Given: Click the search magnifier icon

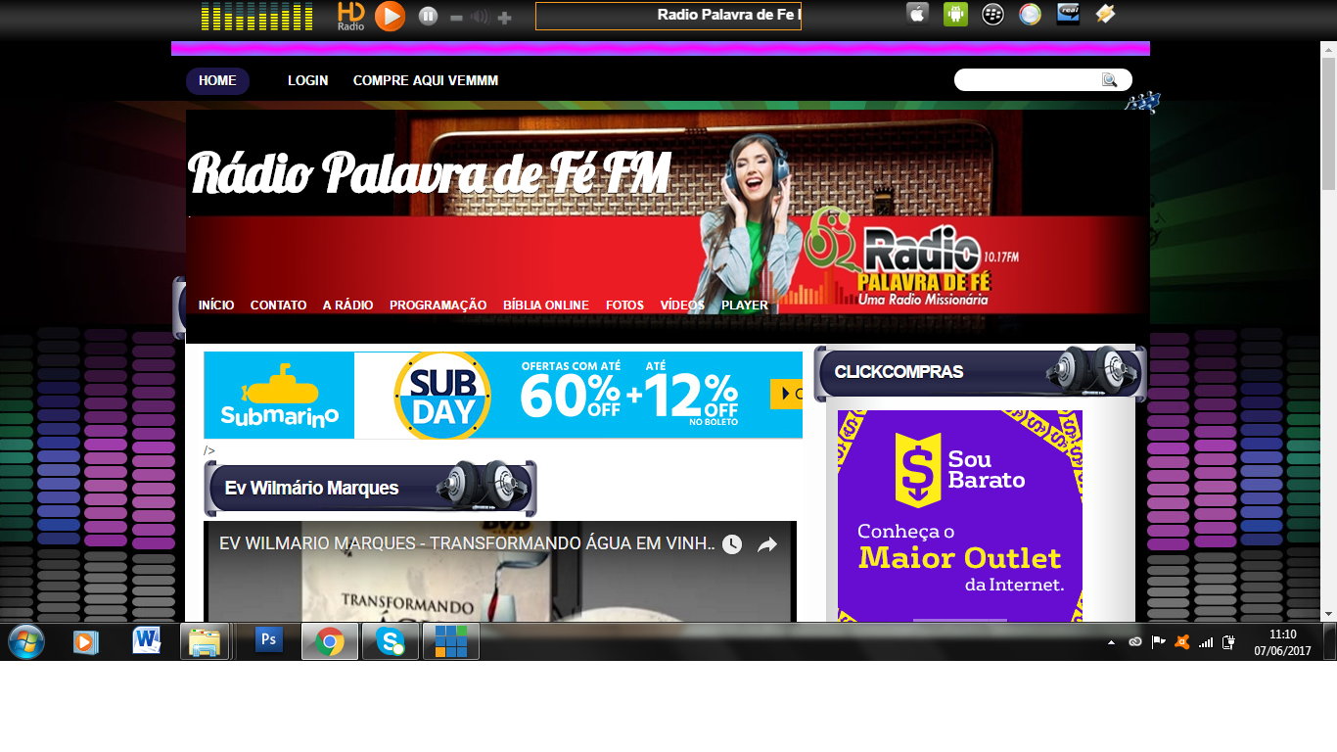Looking at the screenshot, I should click(1109, 80).
